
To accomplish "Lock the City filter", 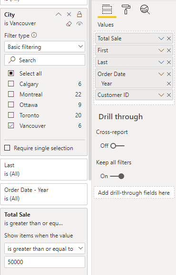I will pyautogui.click(x=79, y=14).
